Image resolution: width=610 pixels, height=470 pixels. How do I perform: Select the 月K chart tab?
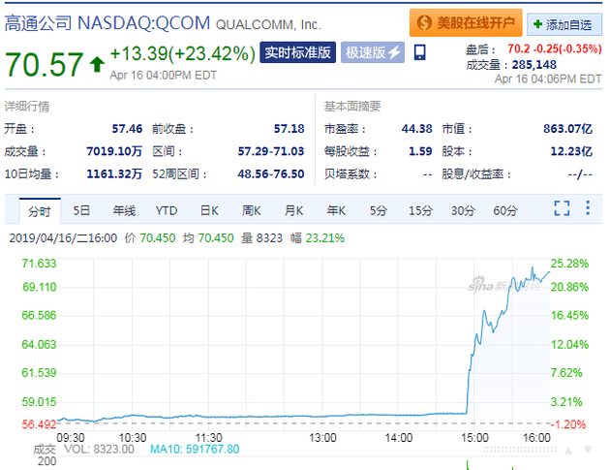293,211
